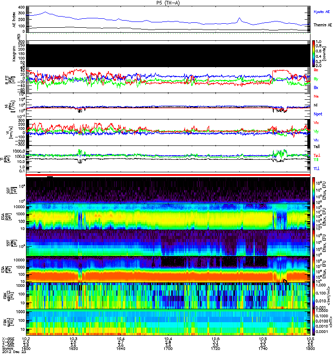Click the 10.2 X-GSE position value

pos(26,339)
